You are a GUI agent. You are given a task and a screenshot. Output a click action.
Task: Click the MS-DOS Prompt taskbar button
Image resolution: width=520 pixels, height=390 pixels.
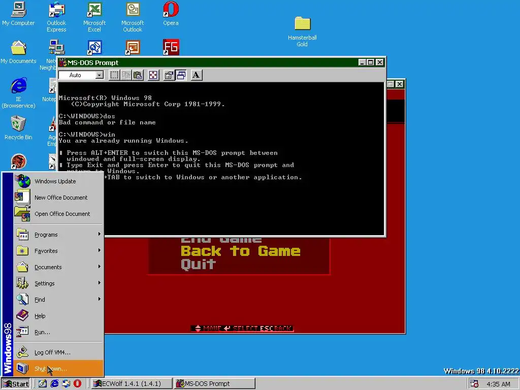pos(215,384)
